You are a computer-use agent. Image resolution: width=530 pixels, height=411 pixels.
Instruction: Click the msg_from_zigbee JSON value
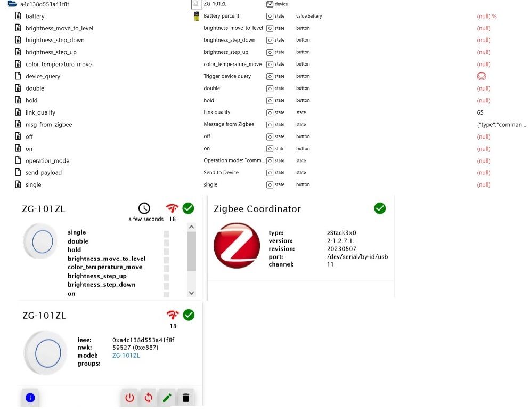coord(501,125)
